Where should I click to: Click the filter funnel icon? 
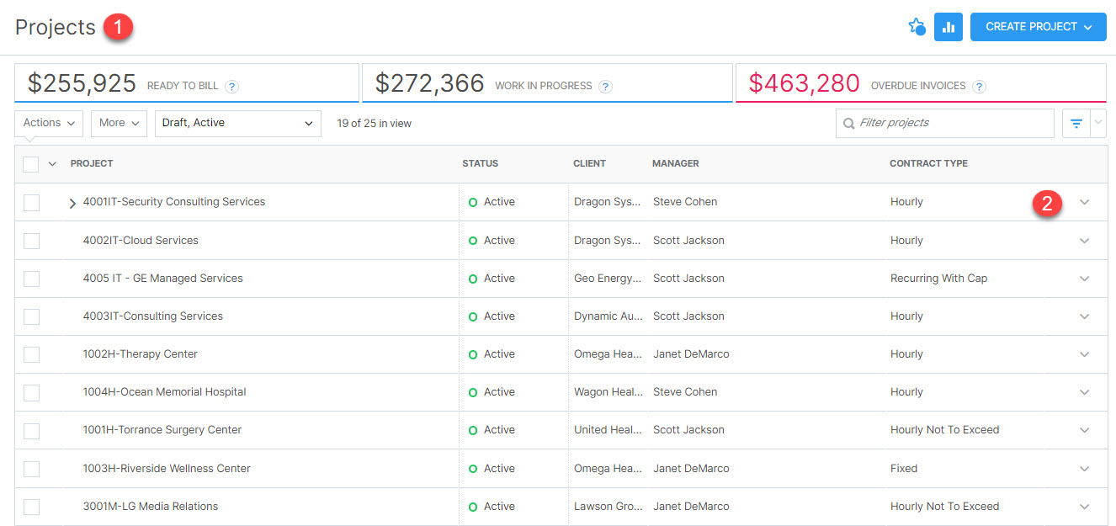[1076, 124]
